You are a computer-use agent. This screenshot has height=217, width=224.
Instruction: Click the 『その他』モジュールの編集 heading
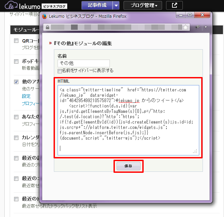83,43
